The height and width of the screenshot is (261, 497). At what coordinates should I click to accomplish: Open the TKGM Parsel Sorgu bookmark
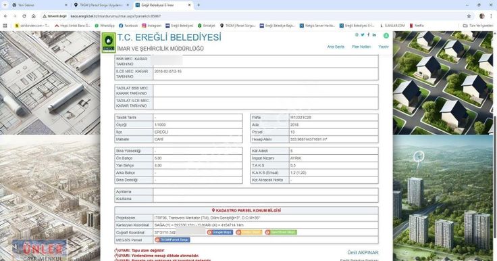point(238,26)
